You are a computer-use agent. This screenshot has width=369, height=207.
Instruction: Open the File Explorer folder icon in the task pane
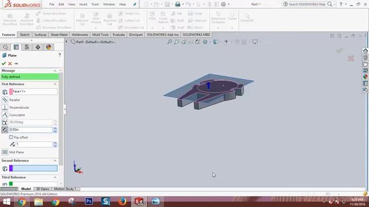365,64
